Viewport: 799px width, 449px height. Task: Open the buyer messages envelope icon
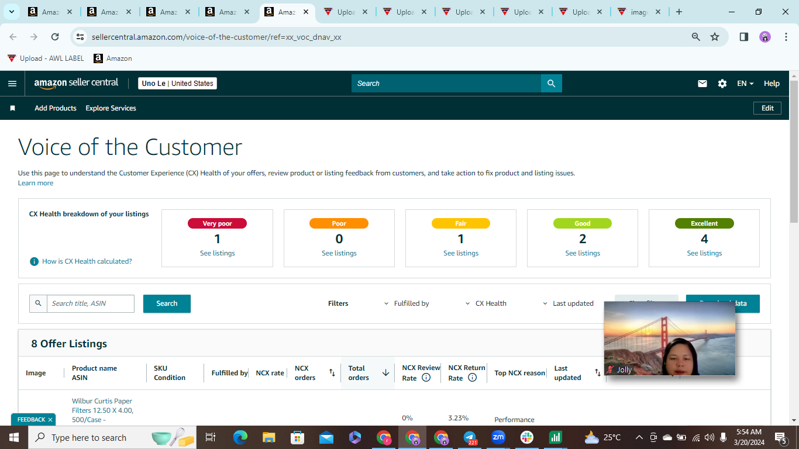[x=702, y=84]
